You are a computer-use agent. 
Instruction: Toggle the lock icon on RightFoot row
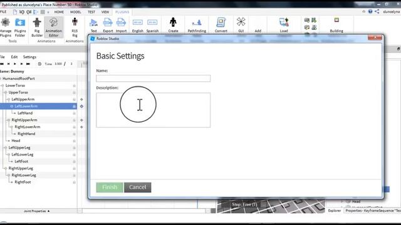(x=74, y=182)
